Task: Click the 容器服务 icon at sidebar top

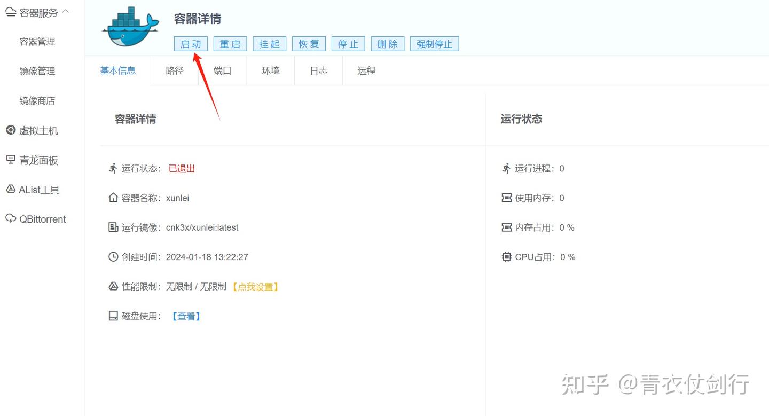Action: 11,11
